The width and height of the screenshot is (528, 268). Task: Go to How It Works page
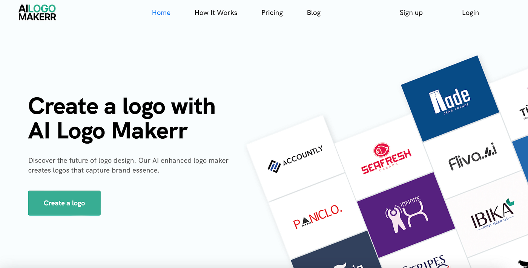216,12
